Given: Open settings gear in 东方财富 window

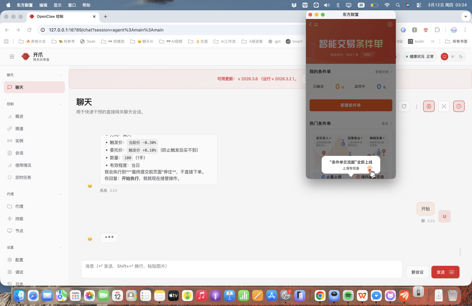Looking at the screenshot, I should (390, 24).
